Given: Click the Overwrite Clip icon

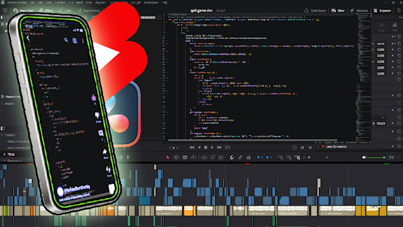Looking at the screenshot, I should click(213, 157).
